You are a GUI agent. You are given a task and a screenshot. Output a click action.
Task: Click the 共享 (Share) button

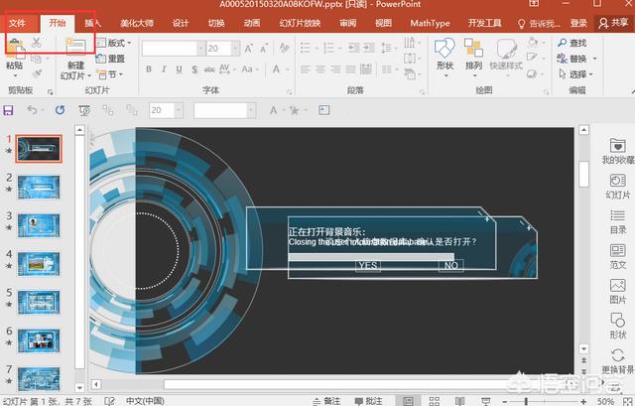click(613, 23)
